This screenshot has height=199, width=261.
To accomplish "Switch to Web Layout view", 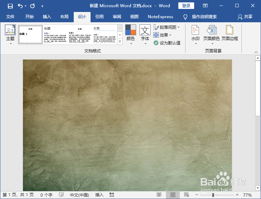I will [x=187, y=195].
